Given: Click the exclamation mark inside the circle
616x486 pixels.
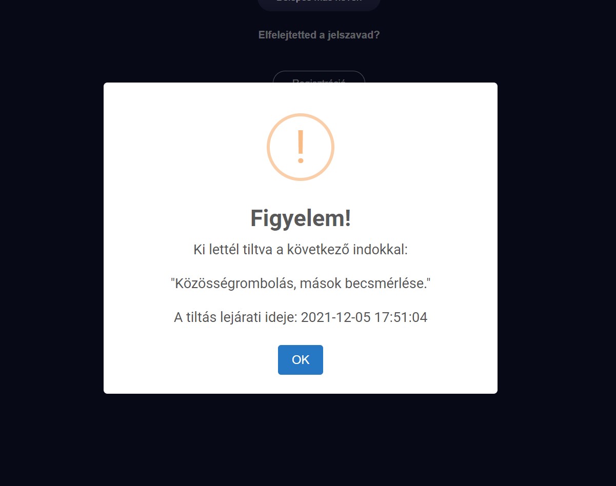Looking at the screenshot, I should [301, 147].
